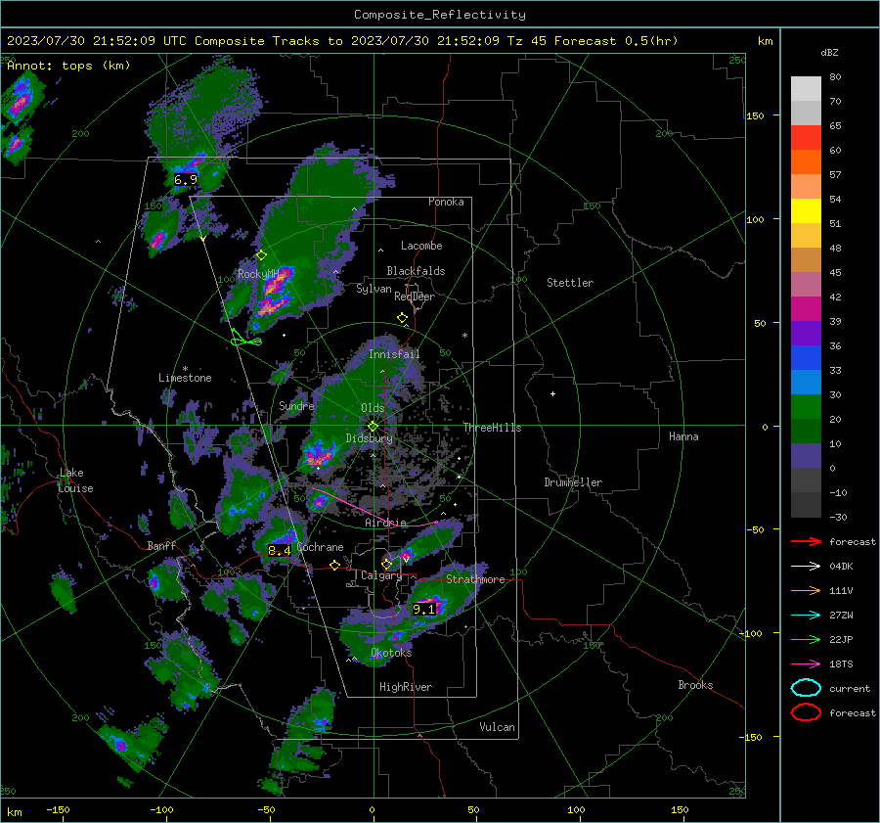Click the Airdrie city label
Image resolution: width=880 pixels, height=823 pixels.
[385, 523]
